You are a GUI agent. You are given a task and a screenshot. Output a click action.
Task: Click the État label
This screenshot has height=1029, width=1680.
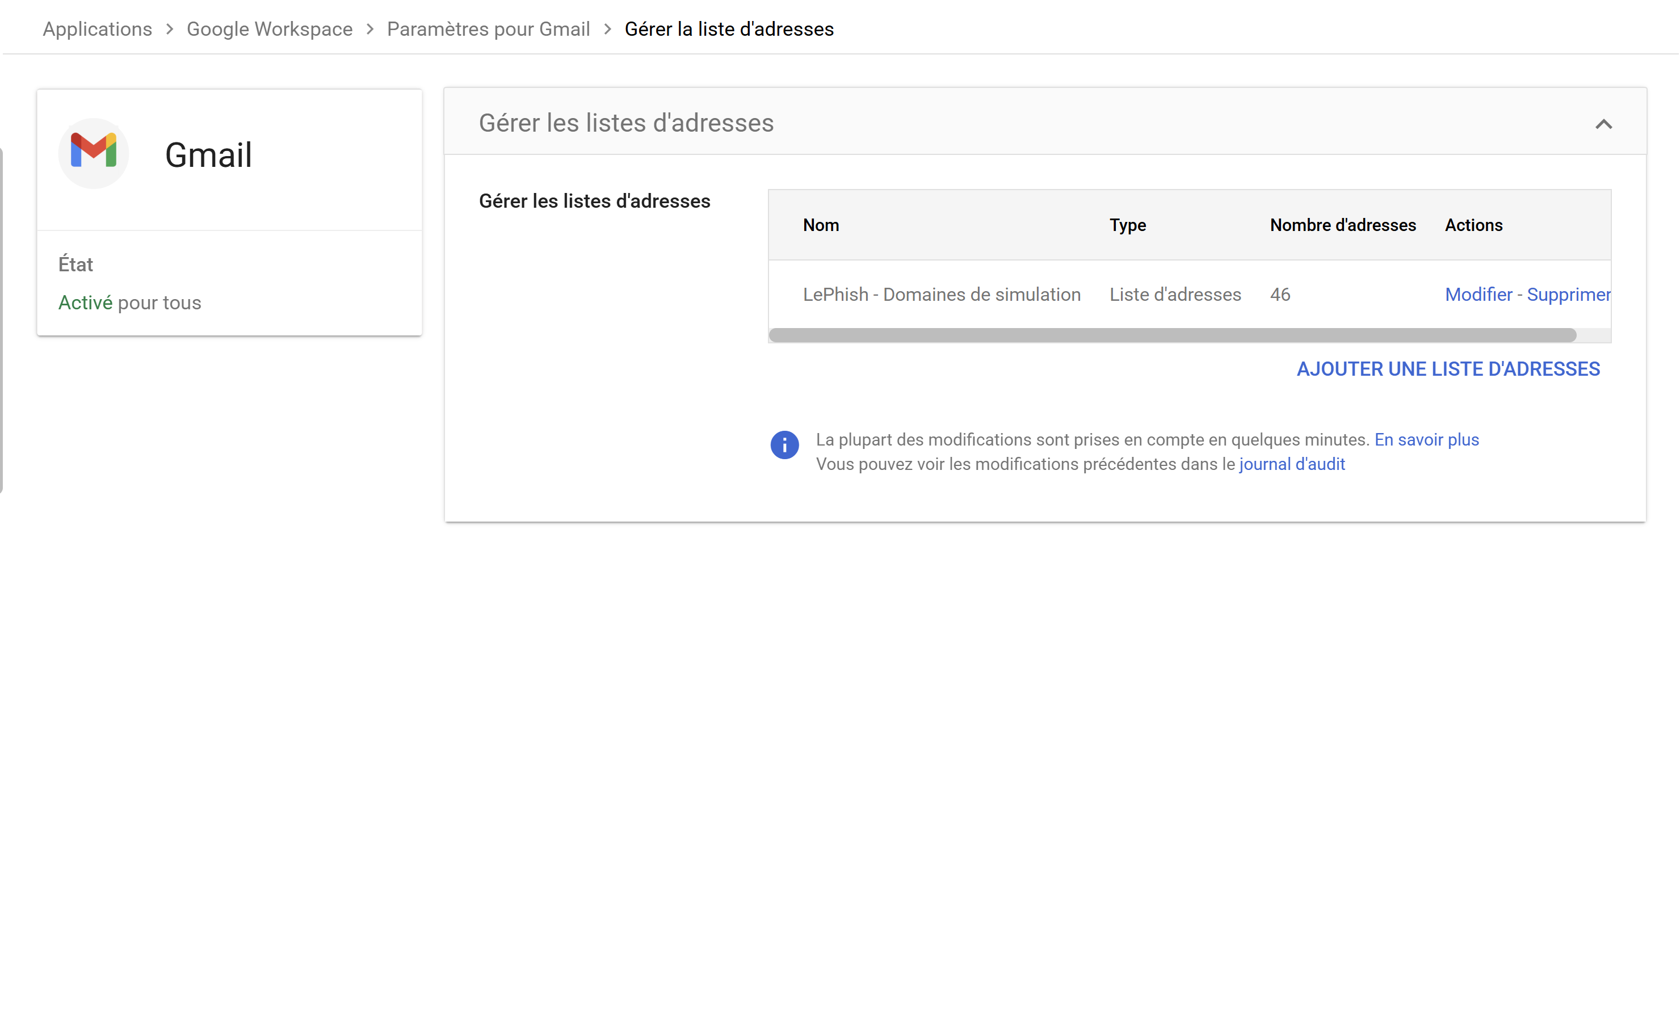tap(75, 263)
